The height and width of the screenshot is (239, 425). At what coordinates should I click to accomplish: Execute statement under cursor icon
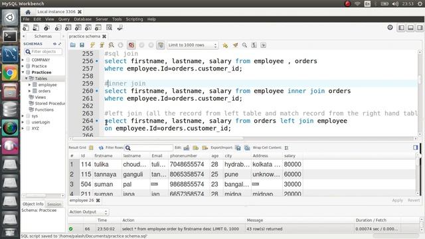(x=102, y=45)
